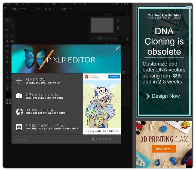Open the 도움말 menu
This screenshot has height=171, width=196.
pyautogui.click(x=82, y=4)
